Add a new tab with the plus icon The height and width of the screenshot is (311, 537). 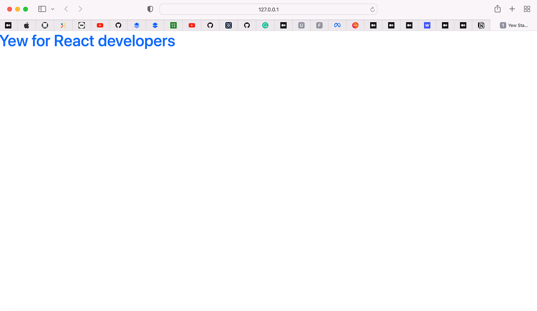512,9
